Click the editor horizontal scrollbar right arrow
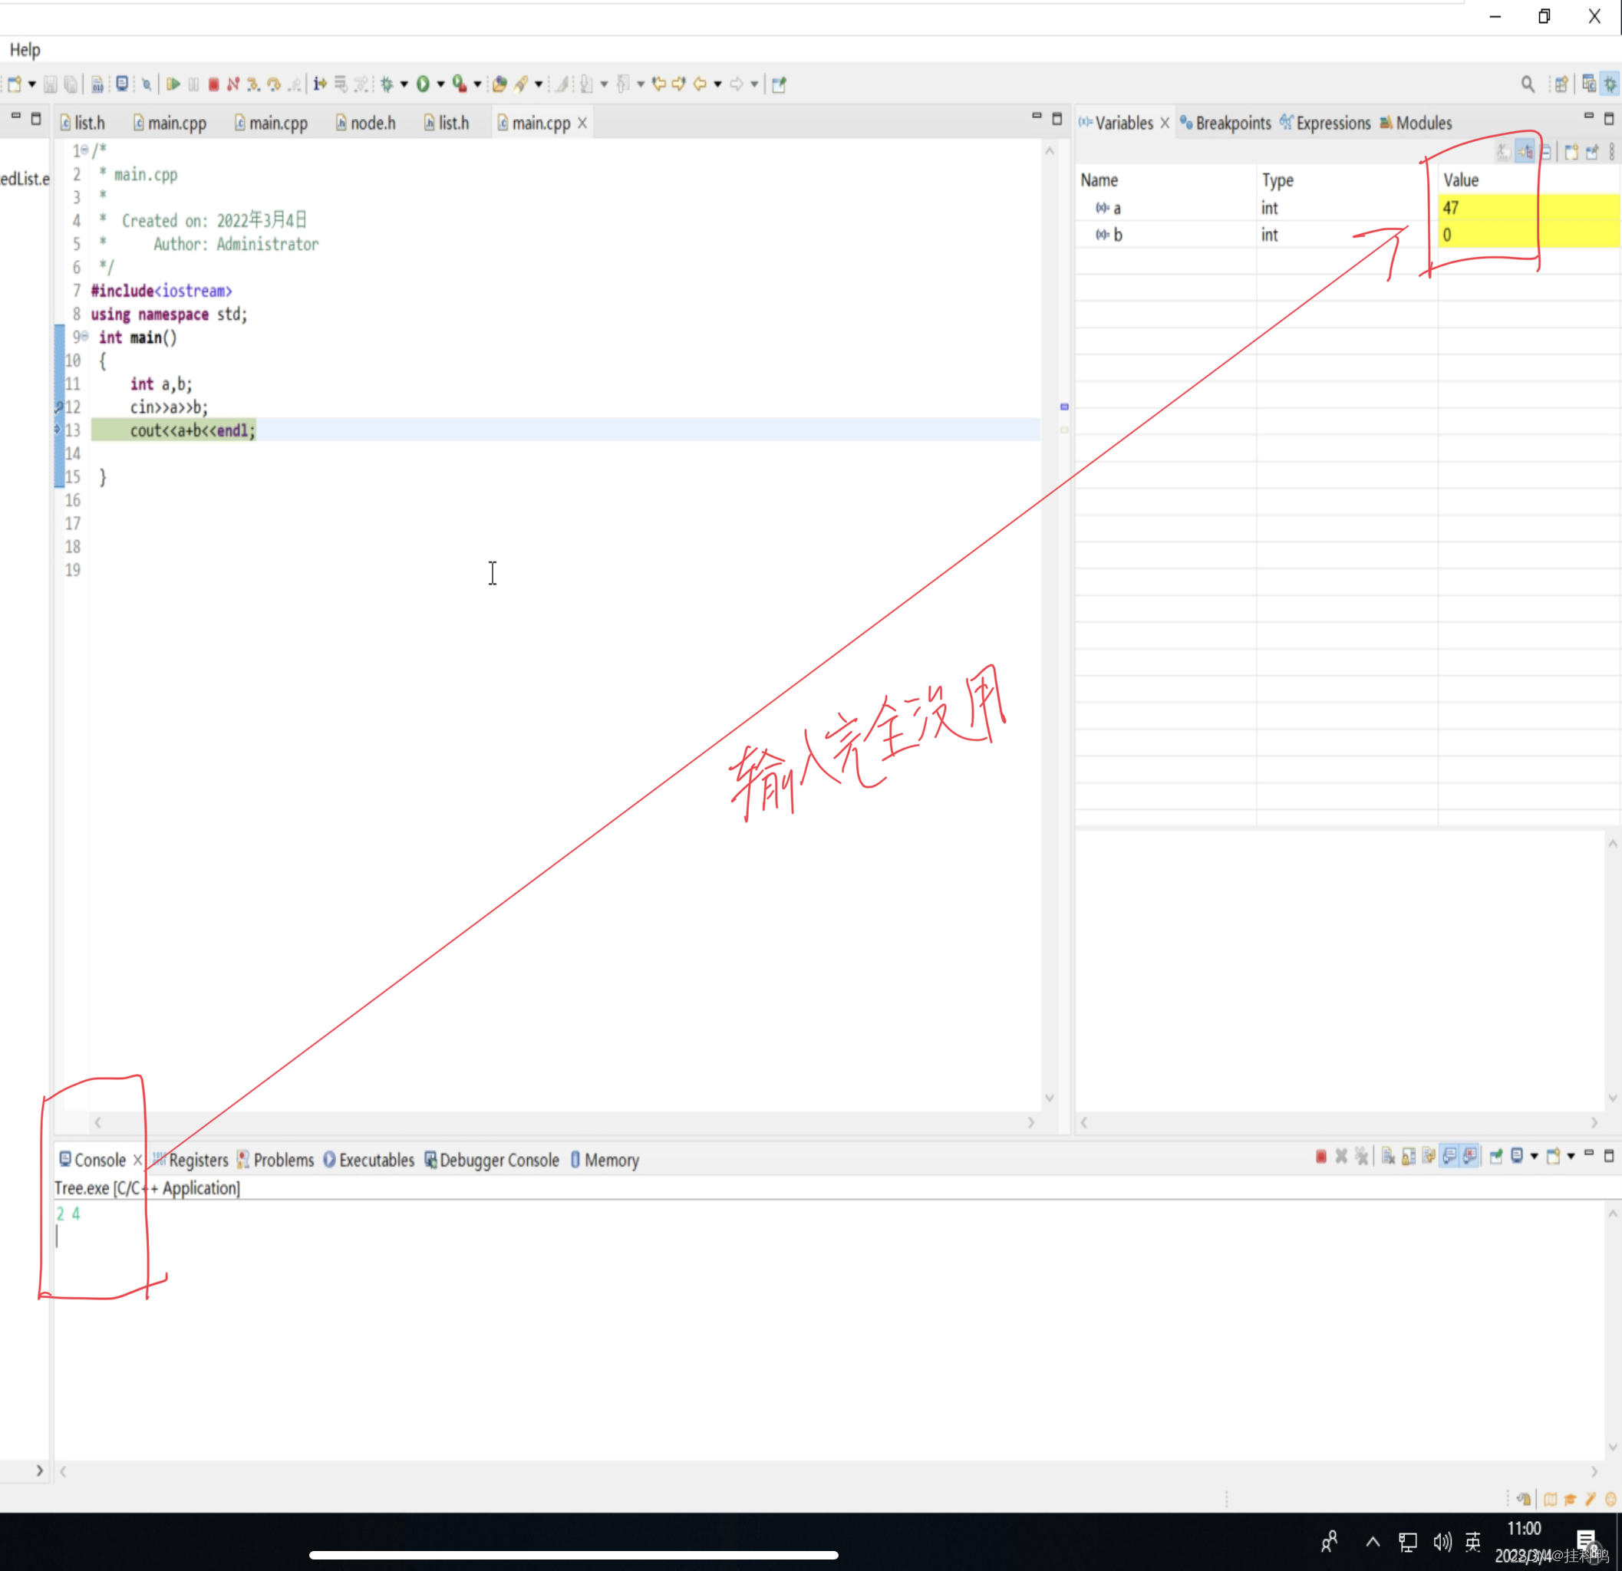 click(1031, 1122)
